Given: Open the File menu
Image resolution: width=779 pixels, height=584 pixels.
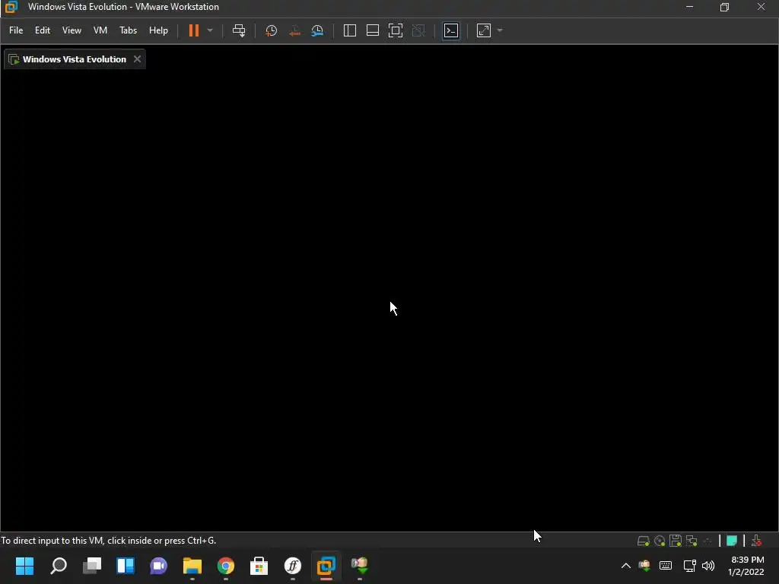Looking at the screenshot, I should [16, 30].
